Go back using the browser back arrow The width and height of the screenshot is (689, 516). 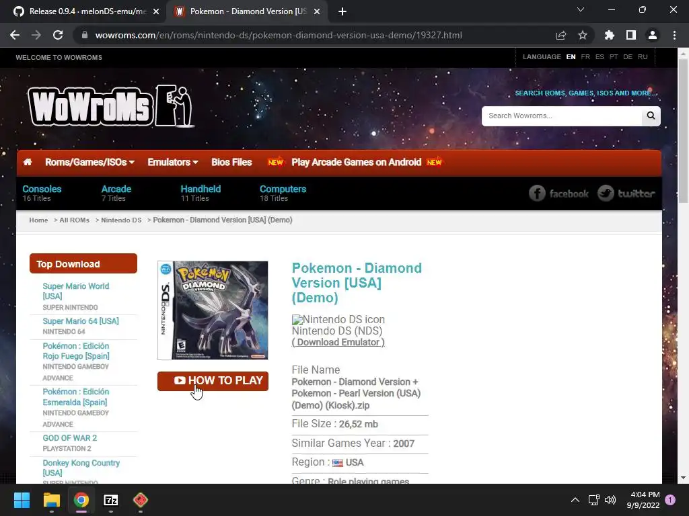[15, 35]
